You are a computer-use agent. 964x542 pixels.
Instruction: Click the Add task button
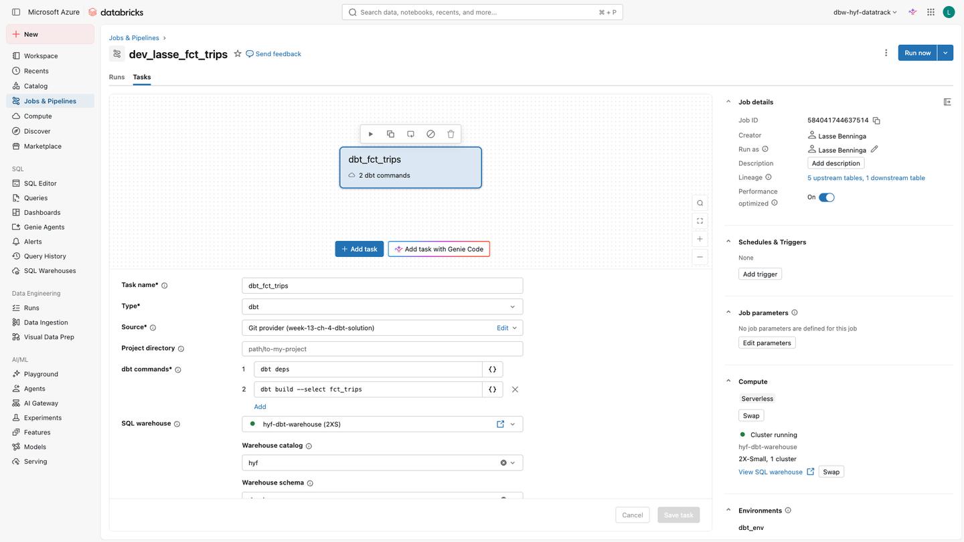click(x=359, y=249)
